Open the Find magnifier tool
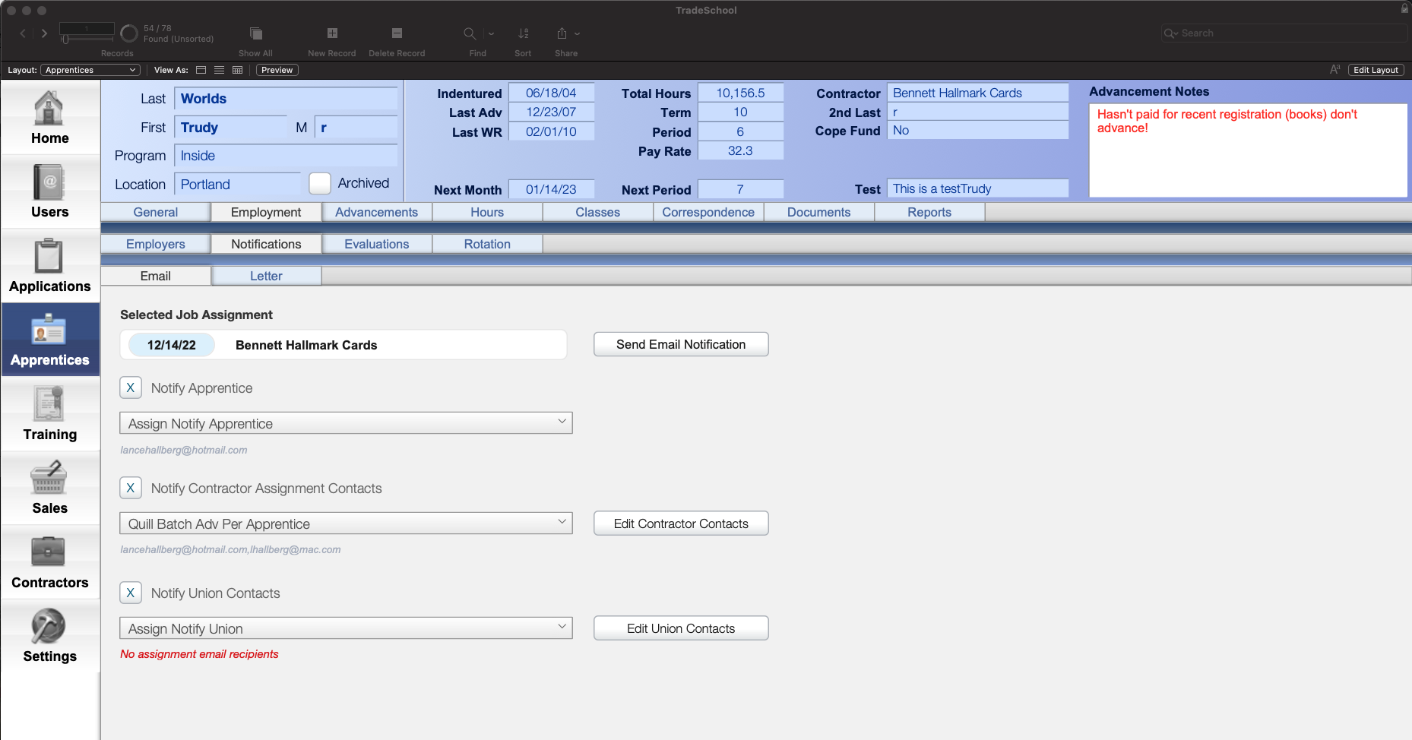This screenshot has width=1412, height=740. point(470,33)
